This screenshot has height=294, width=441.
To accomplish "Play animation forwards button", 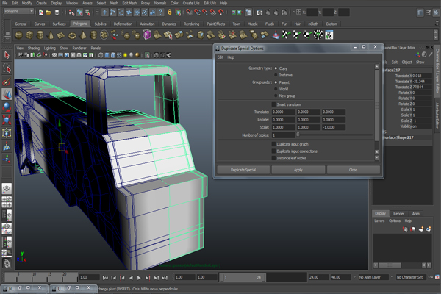I will click(139, 278).
